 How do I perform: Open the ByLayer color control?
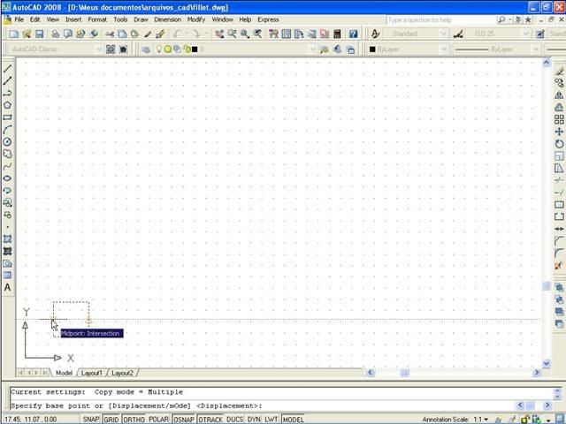click(x=406, y=49)
